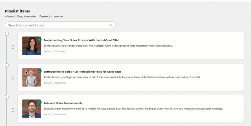
Task: Click title Implementing Your Sales Process With HubSpot CRM
Action: [x=81, y=40]
